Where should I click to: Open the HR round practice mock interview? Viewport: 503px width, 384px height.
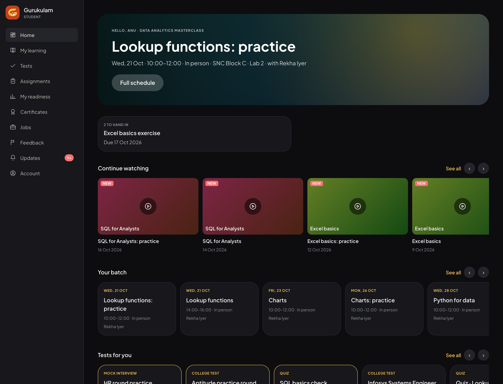pyautogui.click(x=140, y=375)
